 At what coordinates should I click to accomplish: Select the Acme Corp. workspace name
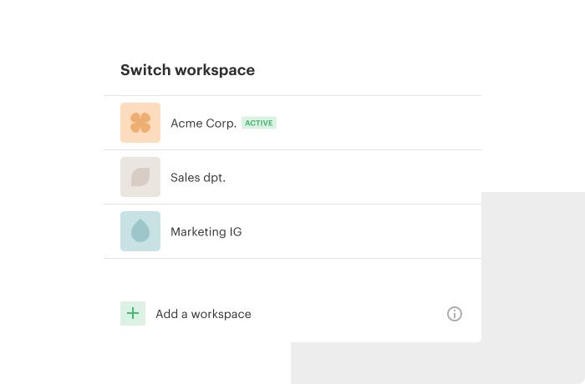(x=204, y=124)
